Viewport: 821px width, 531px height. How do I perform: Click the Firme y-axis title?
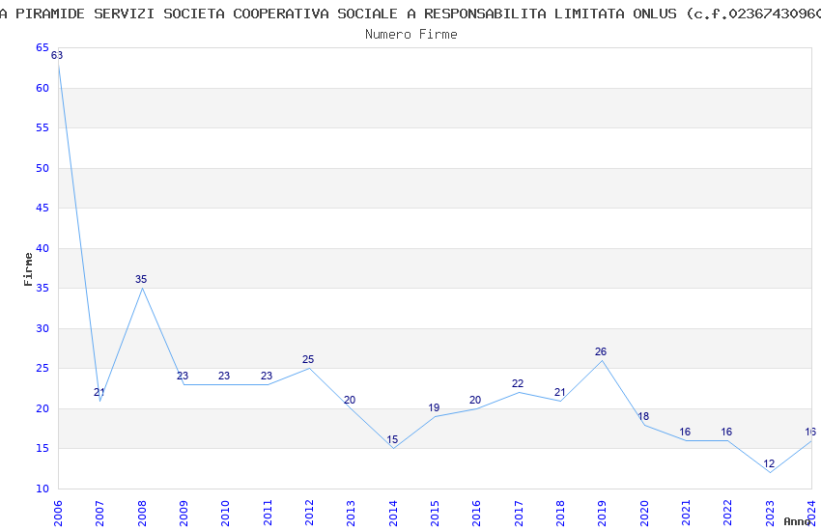coord(28,269)
